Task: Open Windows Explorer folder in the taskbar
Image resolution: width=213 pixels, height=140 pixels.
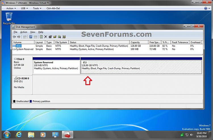Action: (31, 135)
